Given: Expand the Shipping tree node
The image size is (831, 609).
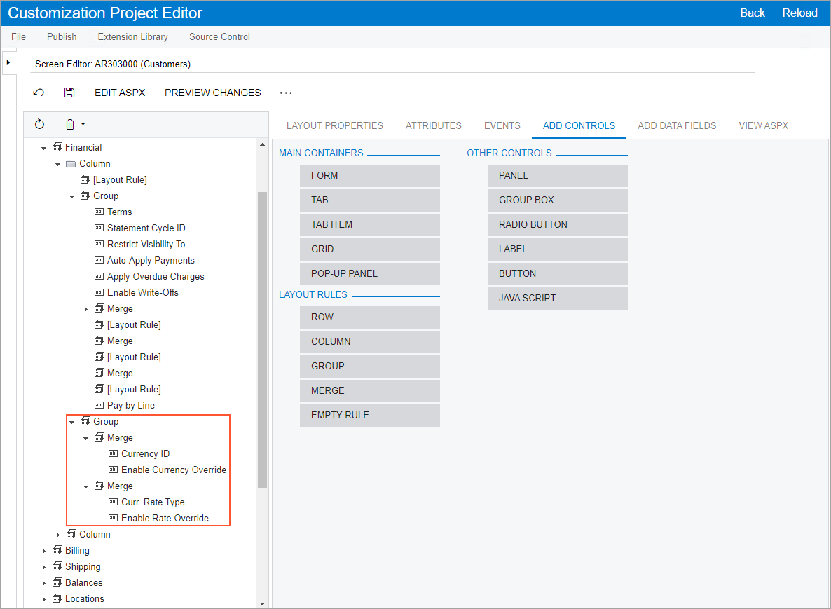Looking at the screenshot, I should click(44, 567).
